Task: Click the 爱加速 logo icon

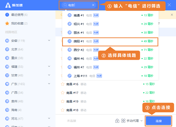Action: tap(6, 5)
